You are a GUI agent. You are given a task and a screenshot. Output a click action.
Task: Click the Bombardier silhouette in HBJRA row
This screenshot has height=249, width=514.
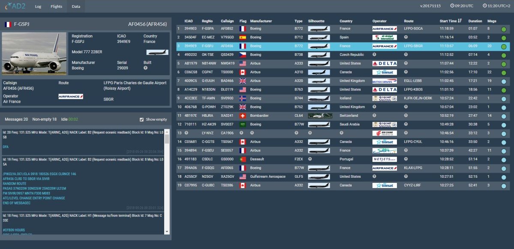pos(320,115)
